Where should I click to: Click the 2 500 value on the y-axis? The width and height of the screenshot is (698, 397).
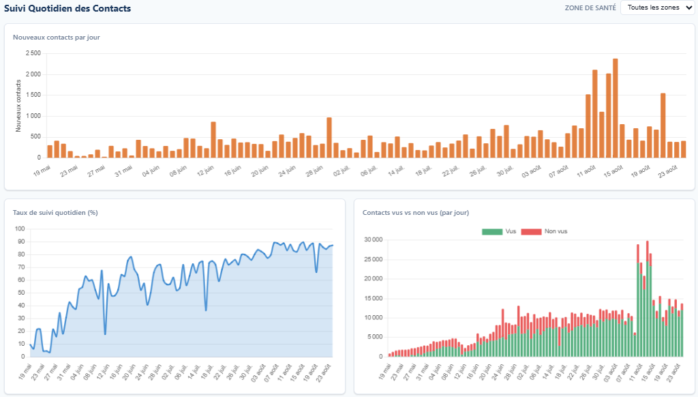click(x=33, y=53)
